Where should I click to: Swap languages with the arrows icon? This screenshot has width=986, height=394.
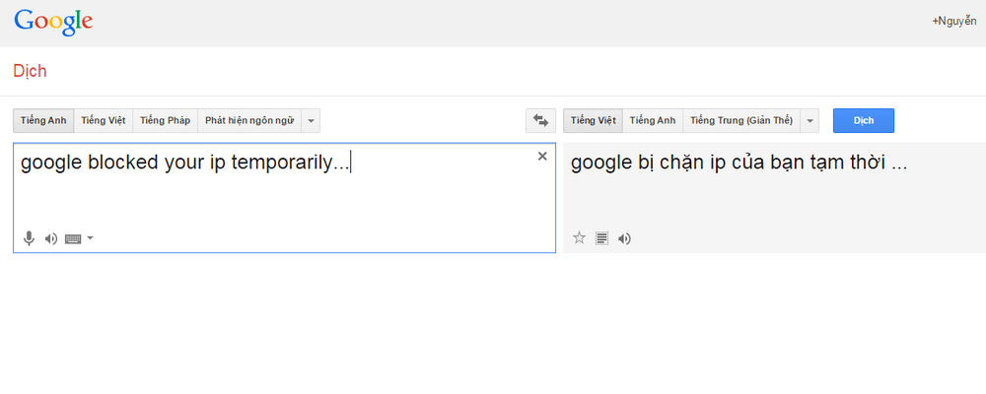point(540,120)
